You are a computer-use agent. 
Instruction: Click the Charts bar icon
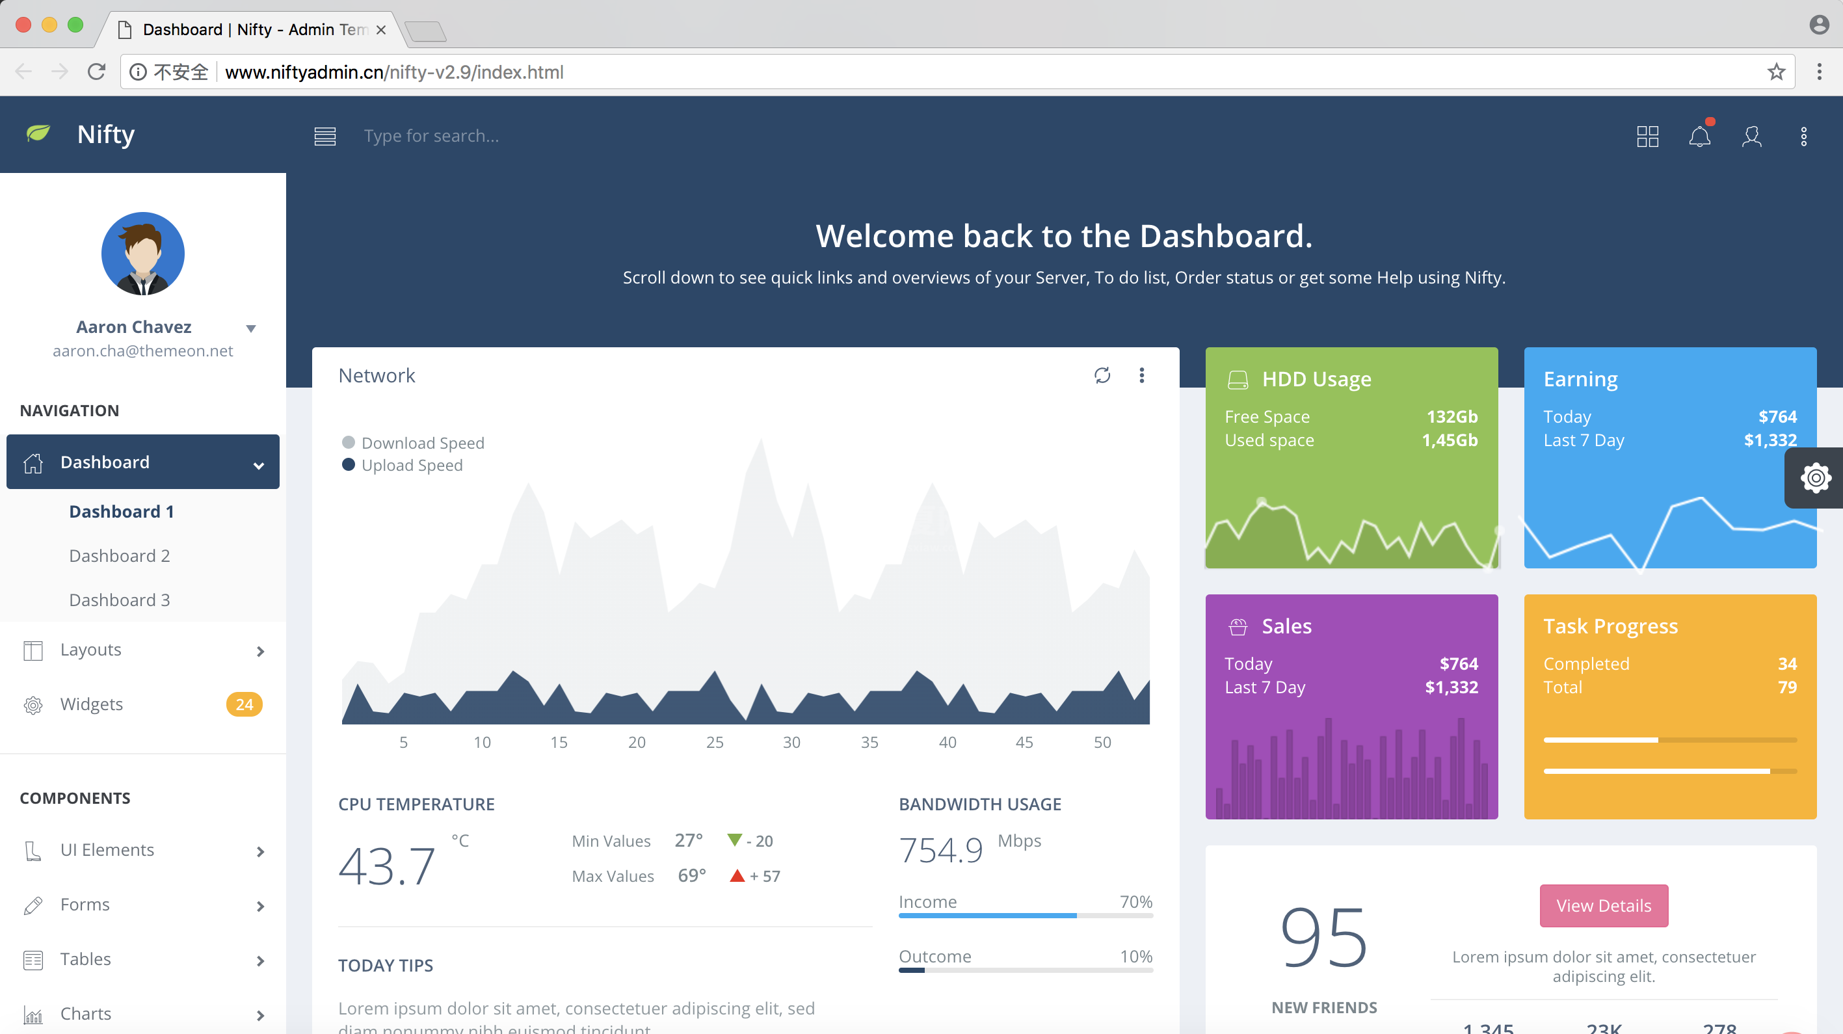[x=33, y=1014]
